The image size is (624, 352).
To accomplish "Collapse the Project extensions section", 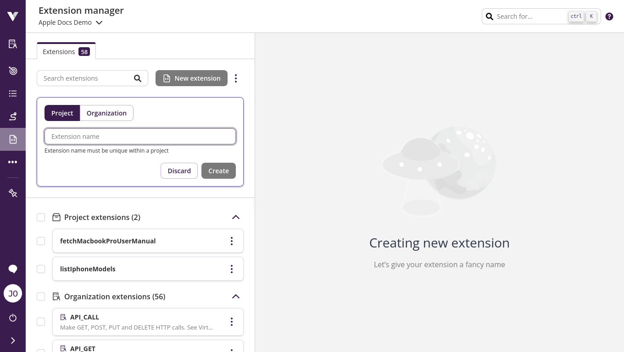I will [x=236, y=217].
